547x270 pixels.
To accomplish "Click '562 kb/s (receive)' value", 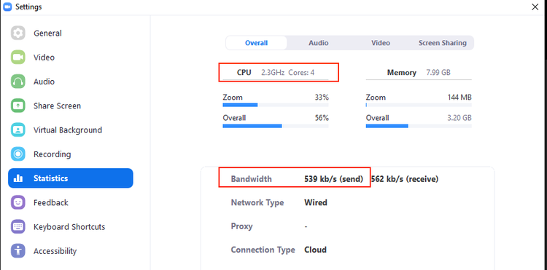I will click(x=405, y=179).
